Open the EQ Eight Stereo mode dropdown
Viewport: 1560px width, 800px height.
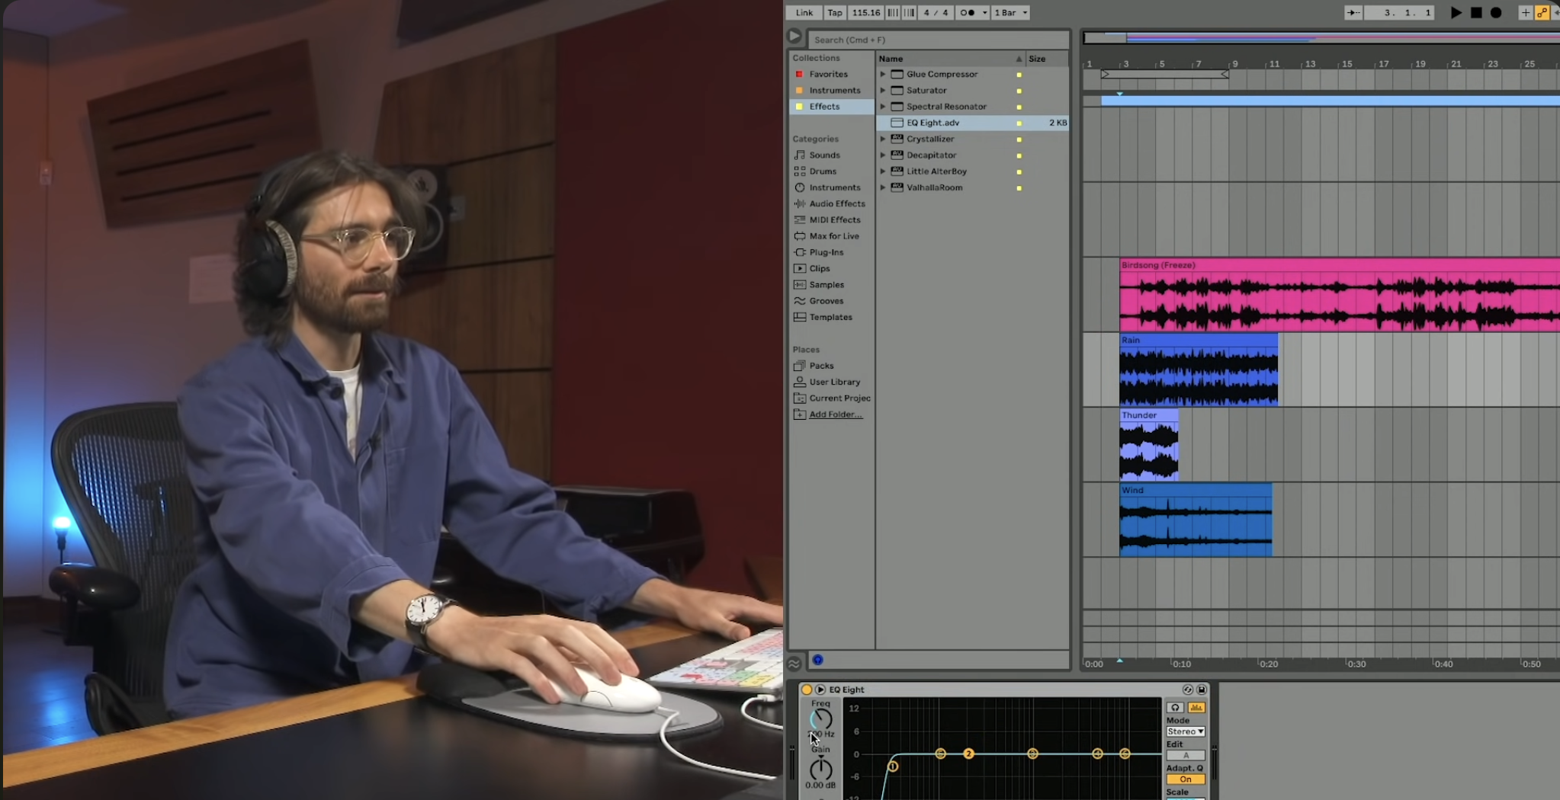[x=1185, y=731]
